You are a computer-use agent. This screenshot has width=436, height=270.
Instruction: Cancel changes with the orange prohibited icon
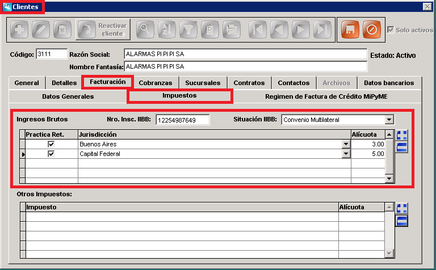[372, 29]
